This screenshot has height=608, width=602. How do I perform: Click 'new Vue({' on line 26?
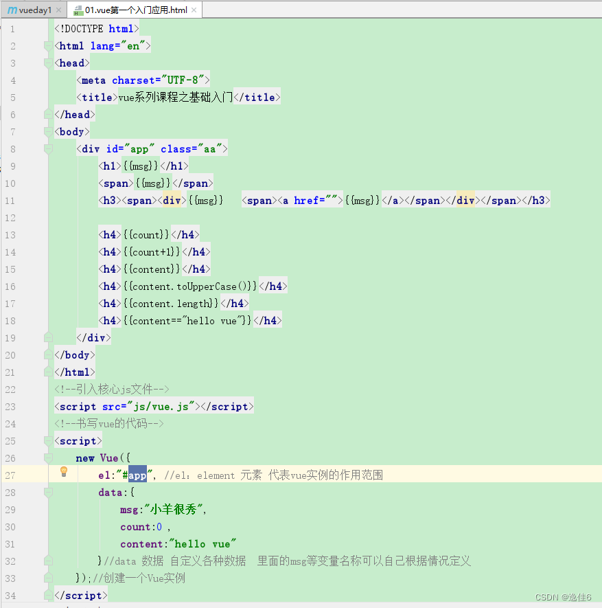(103, 458)
